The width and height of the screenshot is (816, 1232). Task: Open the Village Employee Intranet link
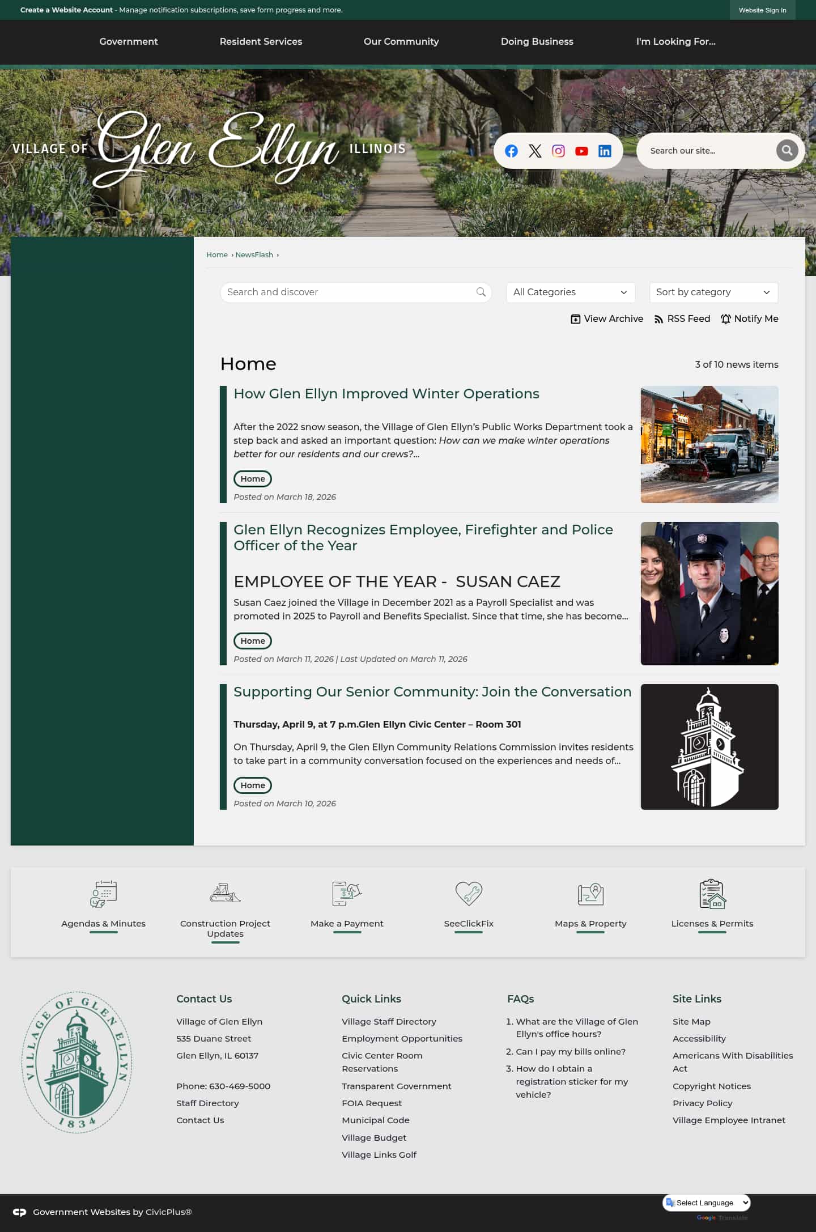729,1120
